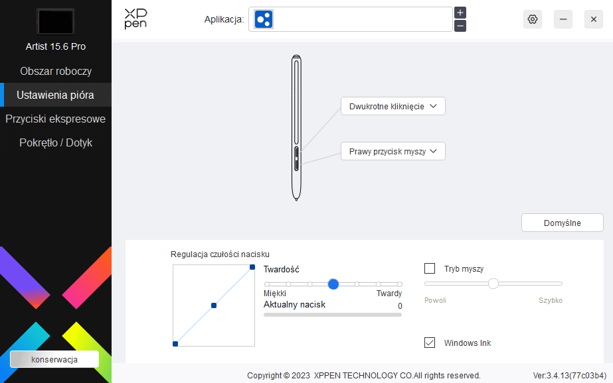
Task: Click the top control point of pressure curve
Action: (252, 267)
